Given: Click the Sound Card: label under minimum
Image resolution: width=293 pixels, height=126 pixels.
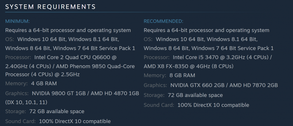Looking at the screenshot, I should pyautogui.click(x=21, y=121).
